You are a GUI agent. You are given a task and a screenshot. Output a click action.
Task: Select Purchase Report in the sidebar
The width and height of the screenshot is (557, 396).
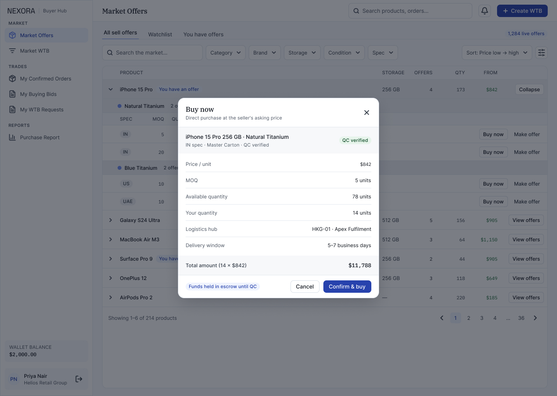tap(46, 137)
